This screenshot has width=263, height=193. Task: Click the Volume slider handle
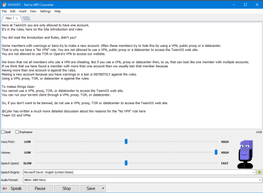tap(216, 152)
